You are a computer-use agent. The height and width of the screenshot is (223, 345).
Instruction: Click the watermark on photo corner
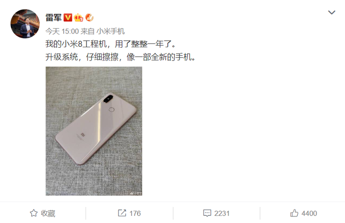[136, 194]
